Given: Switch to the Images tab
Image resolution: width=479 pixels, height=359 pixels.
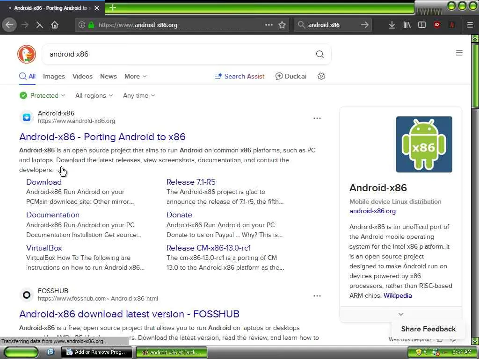Looking at the screenshot, I should 54,76.
